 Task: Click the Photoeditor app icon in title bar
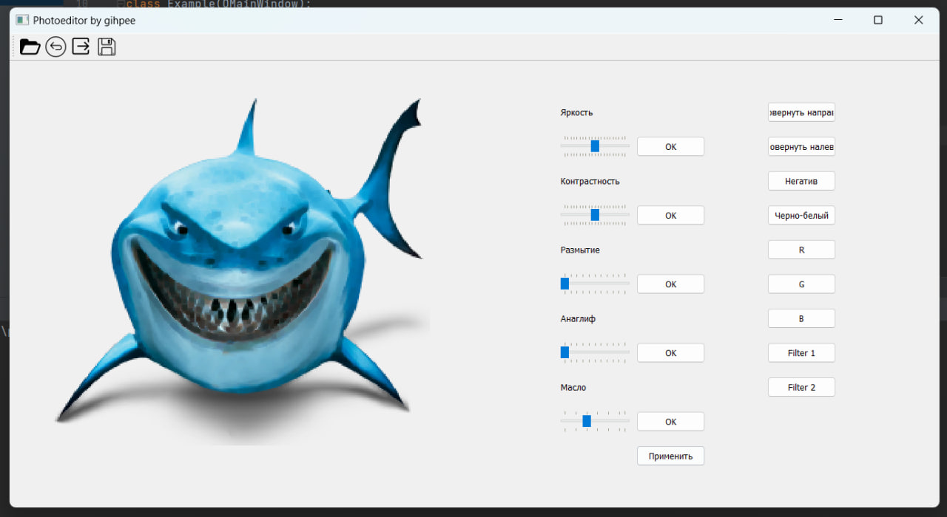point(22,20)
